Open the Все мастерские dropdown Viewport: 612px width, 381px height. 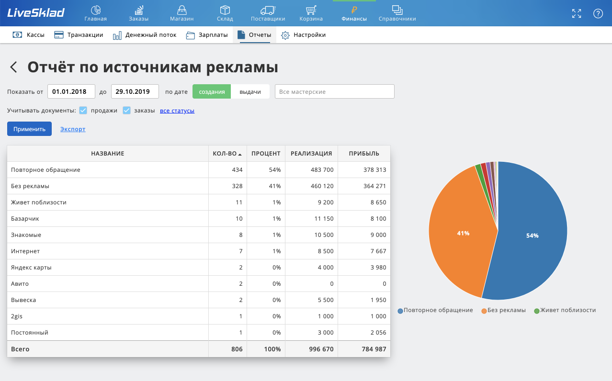[335, 91]
